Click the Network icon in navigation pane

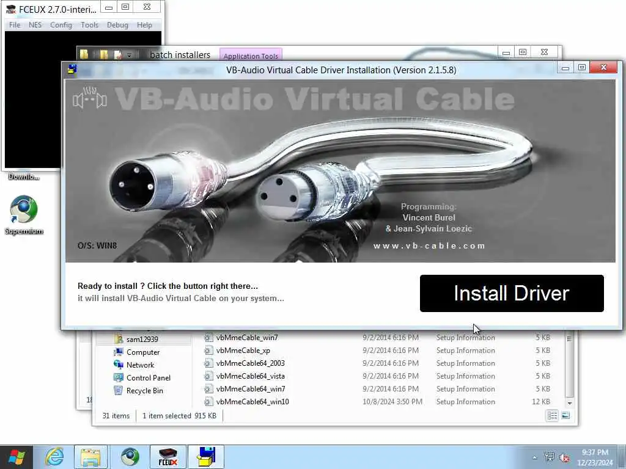(118, 365)
